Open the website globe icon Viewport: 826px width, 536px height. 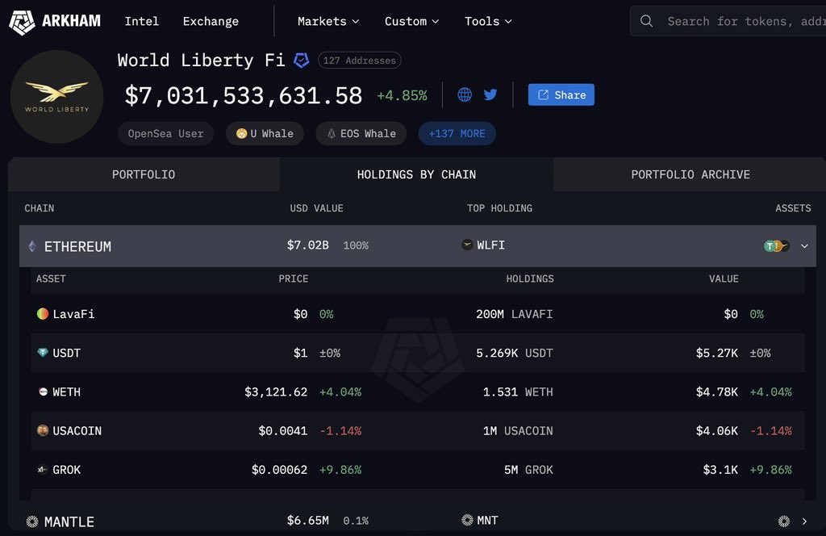465,94
